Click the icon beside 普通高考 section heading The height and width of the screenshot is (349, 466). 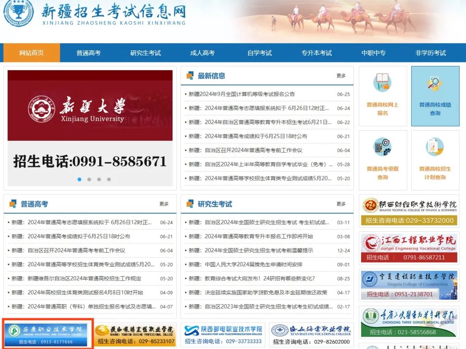(13, 204)
